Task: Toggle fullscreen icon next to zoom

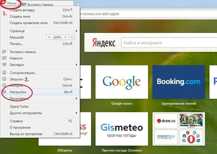Action: tap(73, 37)
